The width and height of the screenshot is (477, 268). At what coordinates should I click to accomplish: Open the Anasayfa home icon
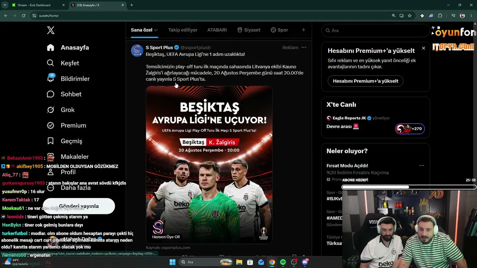(51, 48)
